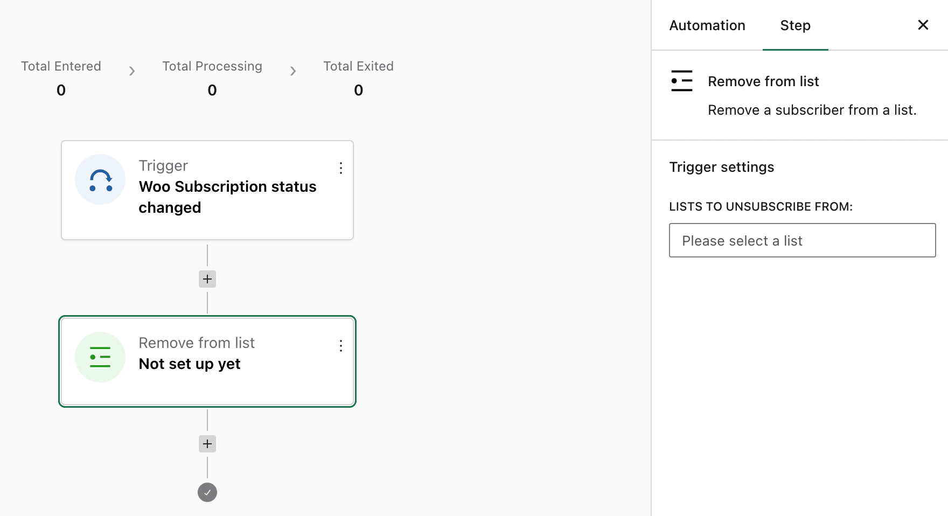Click the Total Exited statistic
This screenshot has height=516, width=948.
pos(358,78)
